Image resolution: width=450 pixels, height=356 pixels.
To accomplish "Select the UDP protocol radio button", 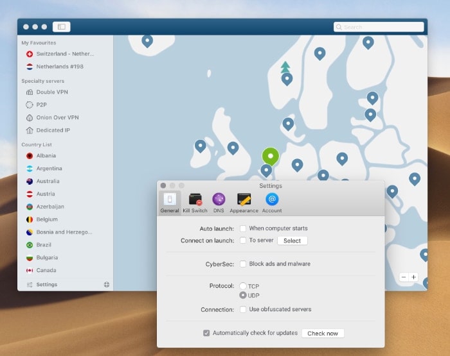I will [x=243, y=295].
